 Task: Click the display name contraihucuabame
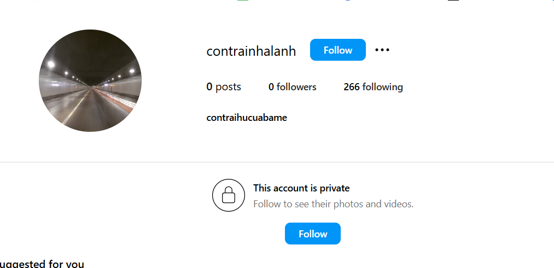point(247,118)
